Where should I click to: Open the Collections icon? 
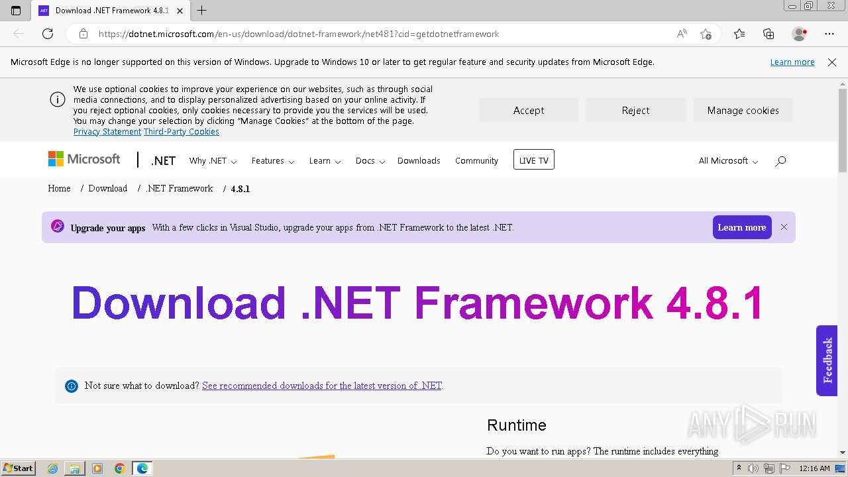pyautogui.click(x=768, y=34)
